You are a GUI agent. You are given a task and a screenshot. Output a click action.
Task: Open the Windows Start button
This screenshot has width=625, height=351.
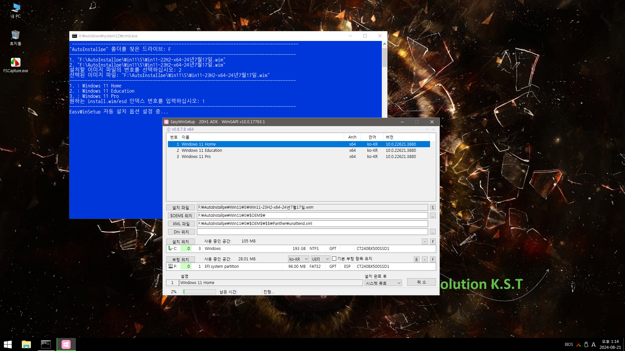[8, 344]
